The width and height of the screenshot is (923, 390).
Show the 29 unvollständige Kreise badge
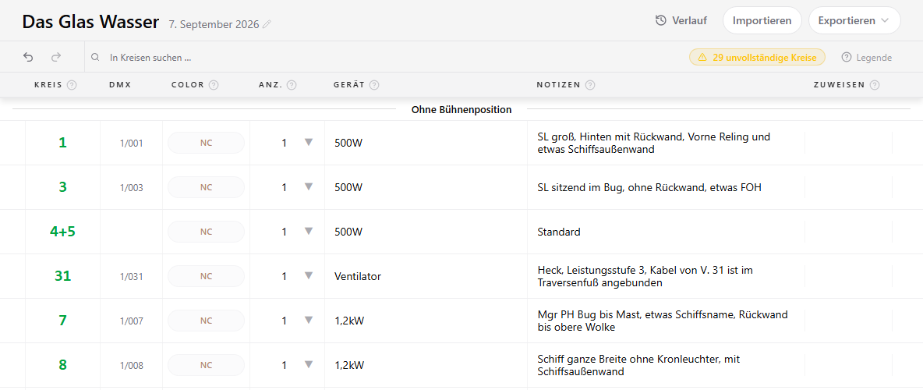(757, 57)
